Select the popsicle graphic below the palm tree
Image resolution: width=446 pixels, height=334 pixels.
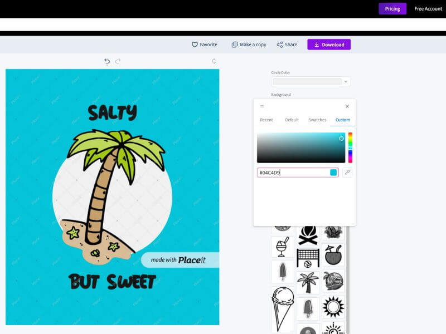pos(308,309)
